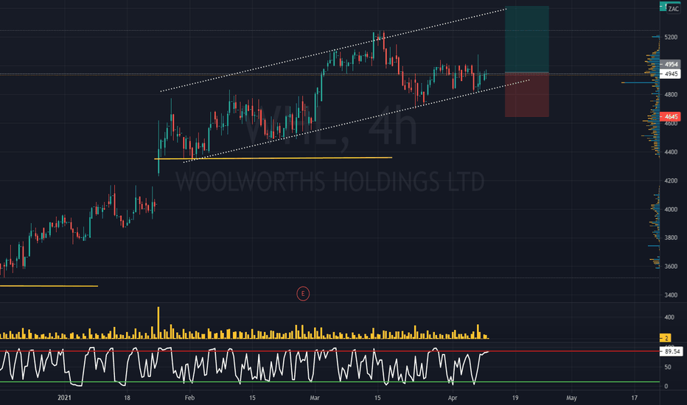Click the earnings "E" marker icon
687x405 pixels.
coord(303,293)
